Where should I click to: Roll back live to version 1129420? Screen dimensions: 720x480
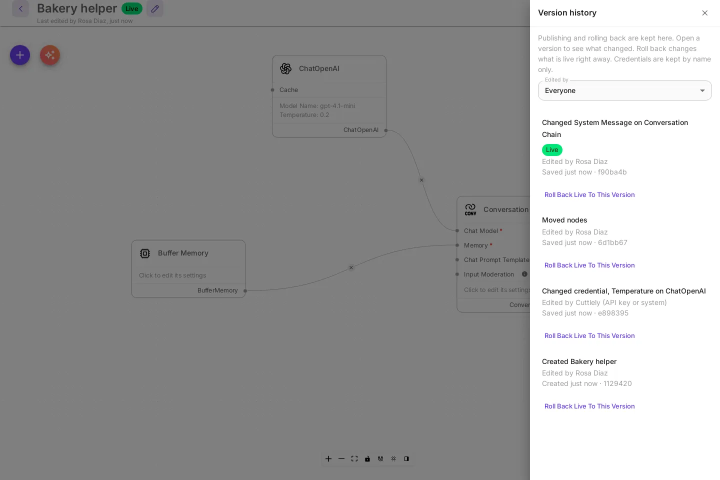[x=589, y=406]
